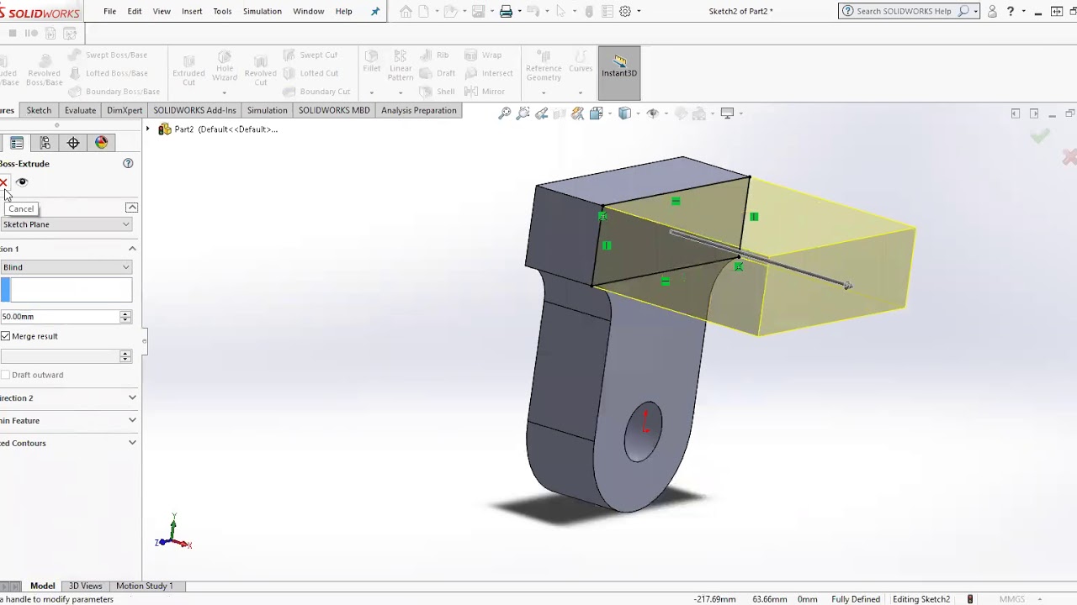1077x605 pixels.
Task: Open the Insert menu
Action: [192, 11]
